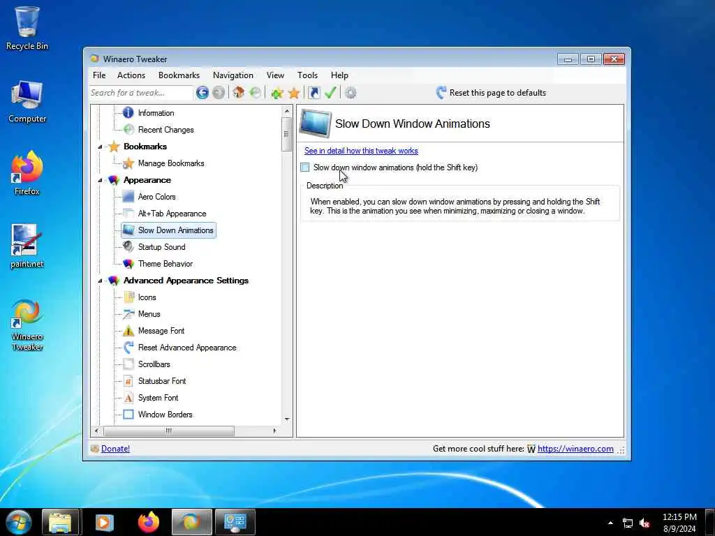This screenshot has height=536, width=715.
Task: Click the muted volume tray icon
Action: pos(644,523)
